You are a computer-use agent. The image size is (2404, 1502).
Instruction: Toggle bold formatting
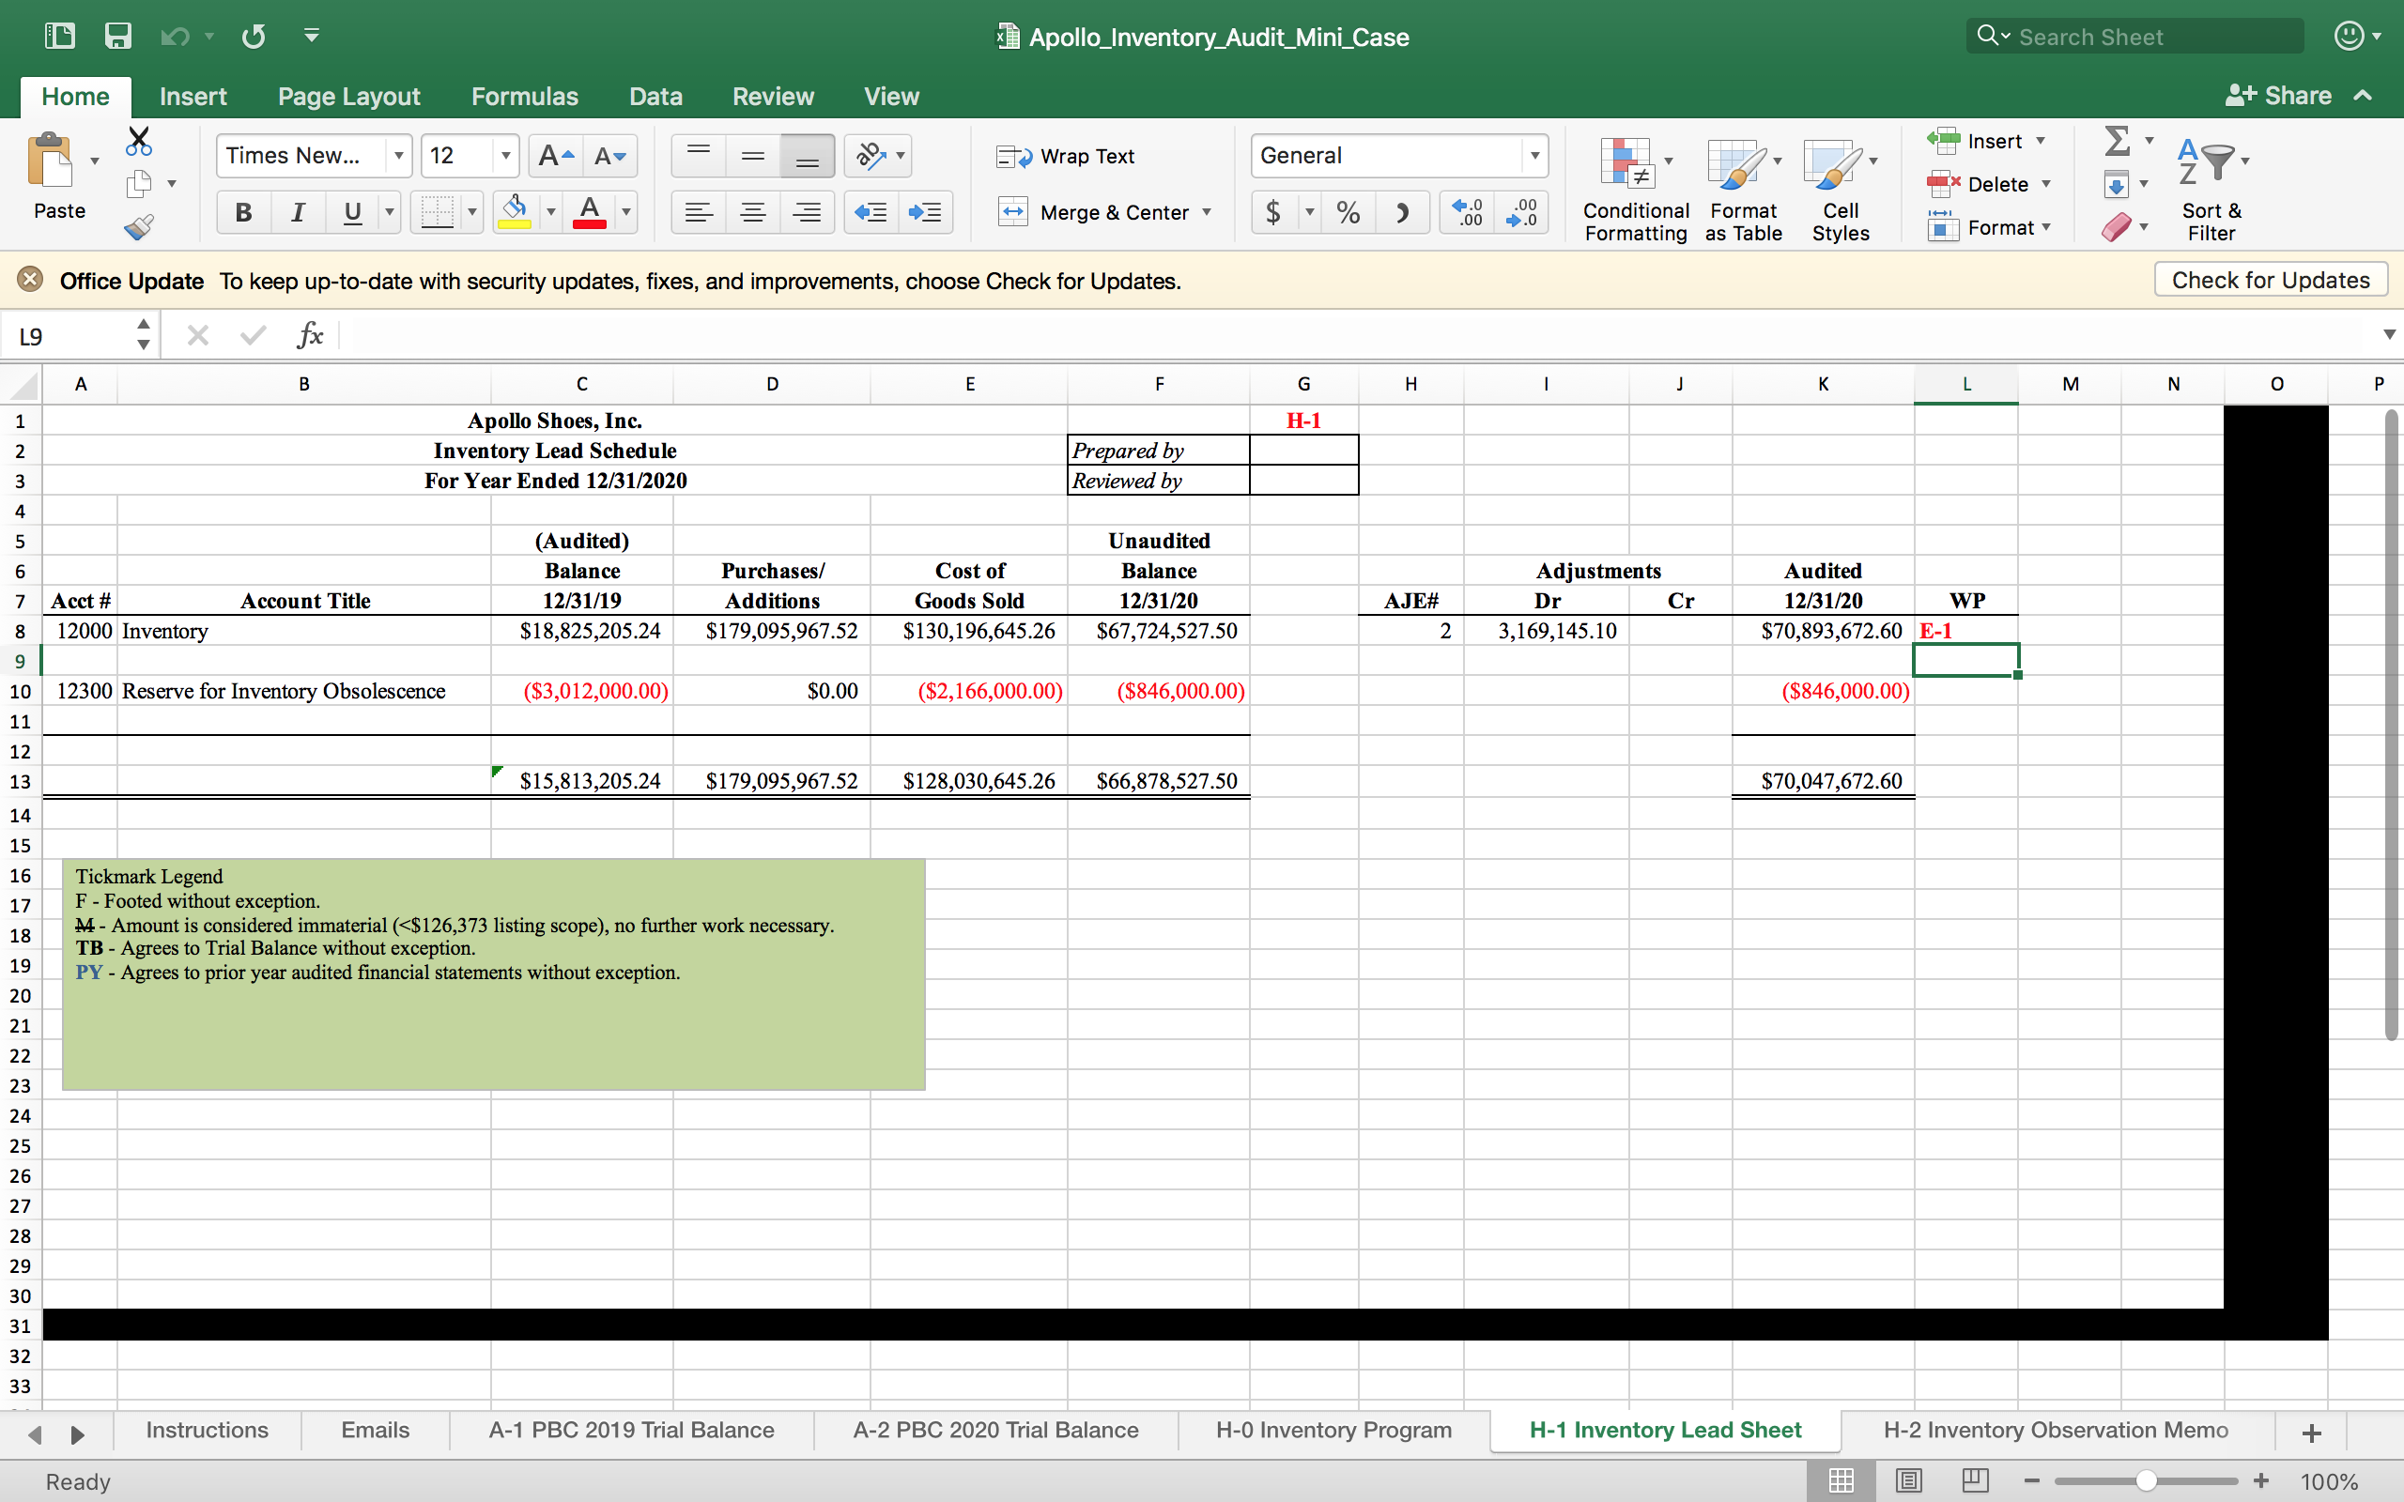(243, 212)
